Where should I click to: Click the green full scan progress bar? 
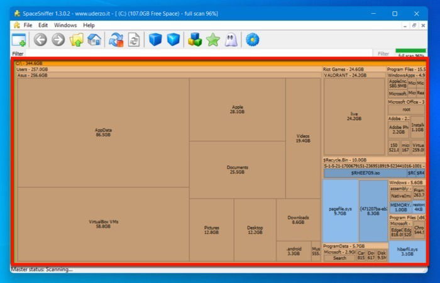point(410,50)
